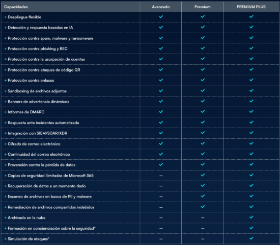Viewport: 280px width, 245px height.
Task: Expand Continuidad del correo electrónico
Action: pos(6,154)
